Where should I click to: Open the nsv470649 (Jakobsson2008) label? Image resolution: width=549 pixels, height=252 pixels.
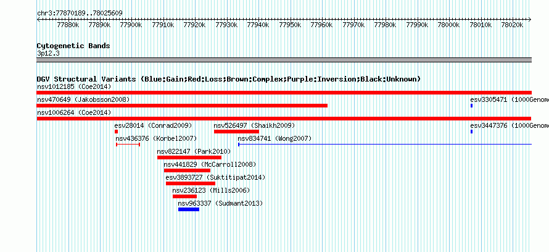click(x=83, y=99)
